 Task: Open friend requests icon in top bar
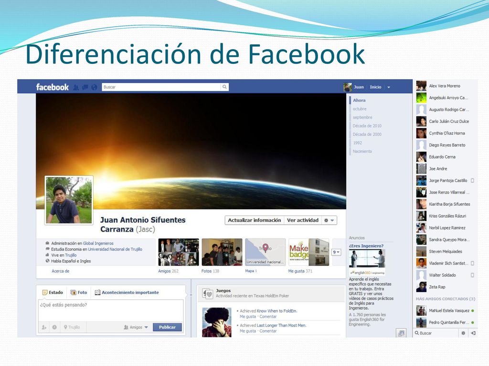pyautogui.click(x=76, y=88)
